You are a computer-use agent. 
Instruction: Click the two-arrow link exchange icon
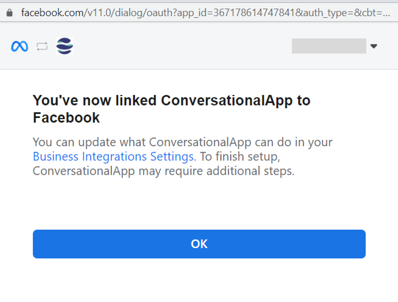click(42, 47)
